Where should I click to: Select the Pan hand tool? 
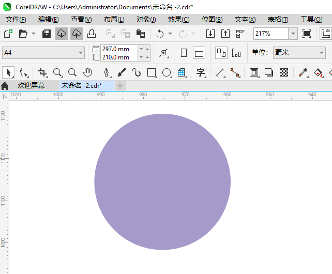87,72
